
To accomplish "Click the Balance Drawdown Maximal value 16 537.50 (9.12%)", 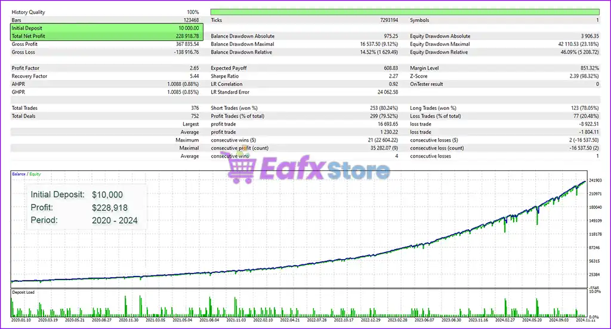I will coord(379,44).
